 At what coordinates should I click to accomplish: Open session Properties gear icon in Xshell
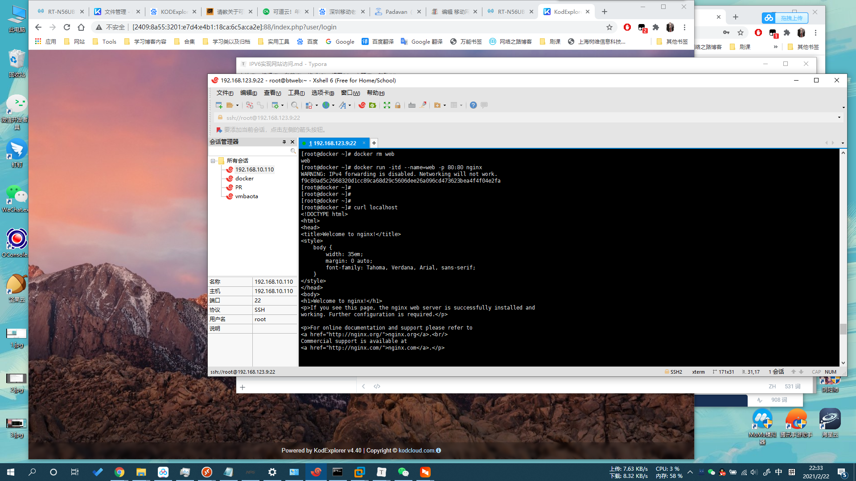[275, 105]
